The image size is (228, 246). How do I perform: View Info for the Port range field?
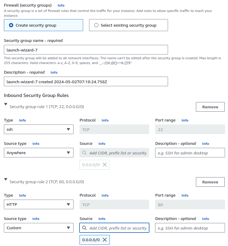coord(185,120)
